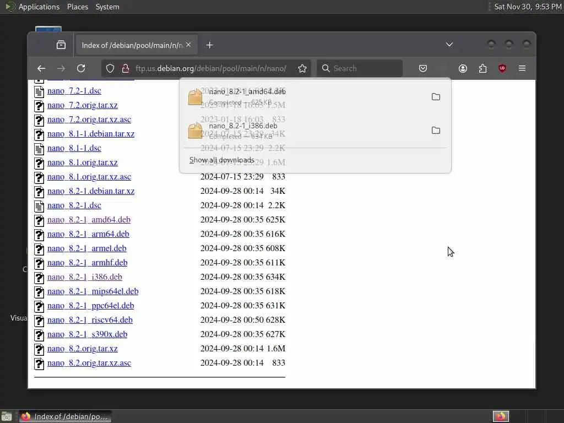Open the Applications menu

click(x=39, y=7)
